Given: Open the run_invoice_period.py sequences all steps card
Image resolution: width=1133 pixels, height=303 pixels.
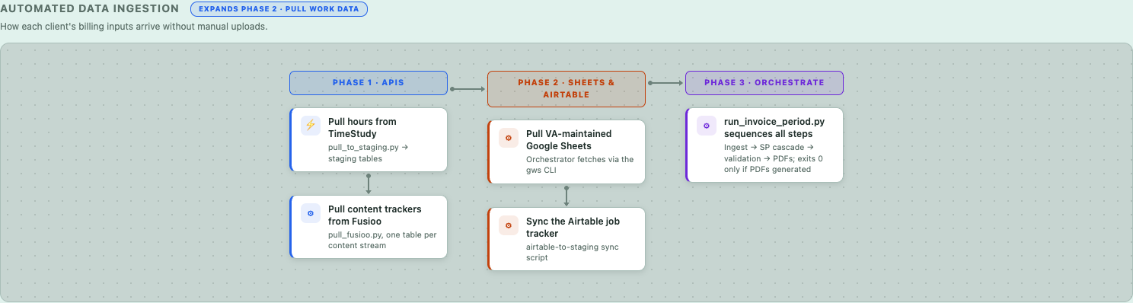Looking at the screenshot, I should tap(764, 145).
